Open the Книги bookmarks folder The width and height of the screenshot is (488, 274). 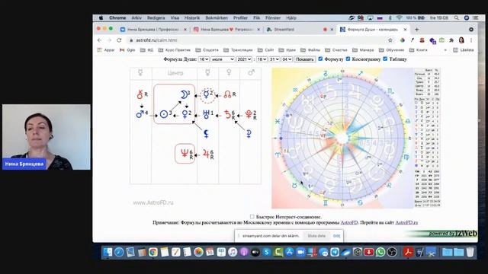pyautogui.click(x=419, y=50)
